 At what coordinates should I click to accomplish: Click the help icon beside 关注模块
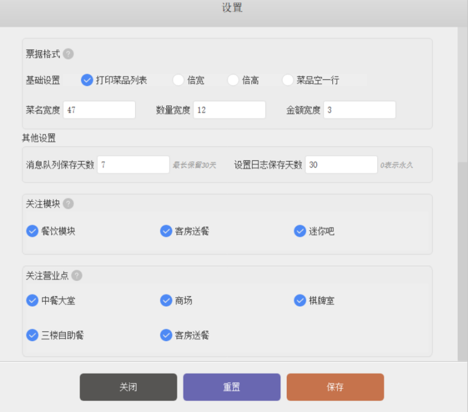point(68,204)
